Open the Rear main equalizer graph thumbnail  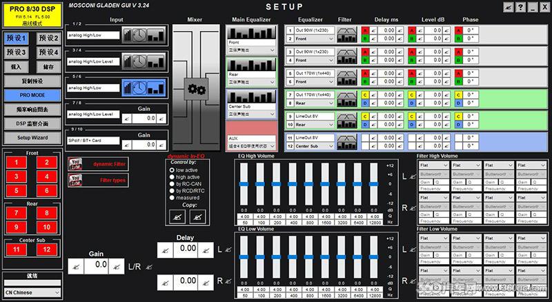[x=251, y=65]
